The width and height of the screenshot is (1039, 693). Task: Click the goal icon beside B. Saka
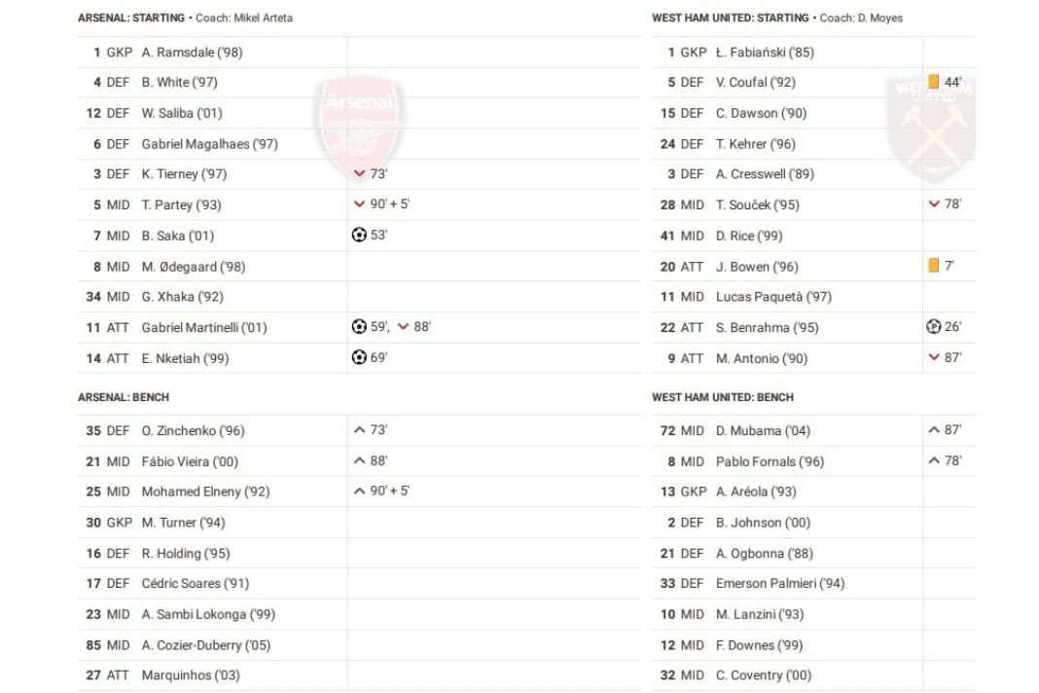click(x=359, y=236)
